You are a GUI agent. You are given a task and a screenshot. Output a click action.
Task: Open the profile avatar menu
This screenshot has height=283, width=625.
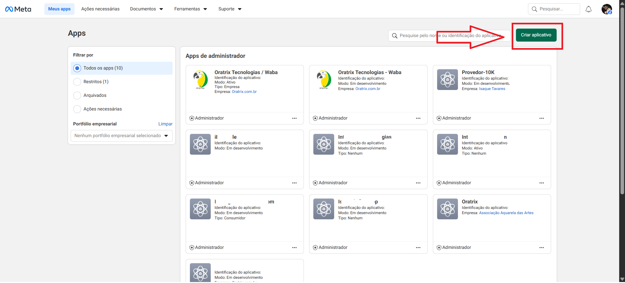tap(606, 9)
